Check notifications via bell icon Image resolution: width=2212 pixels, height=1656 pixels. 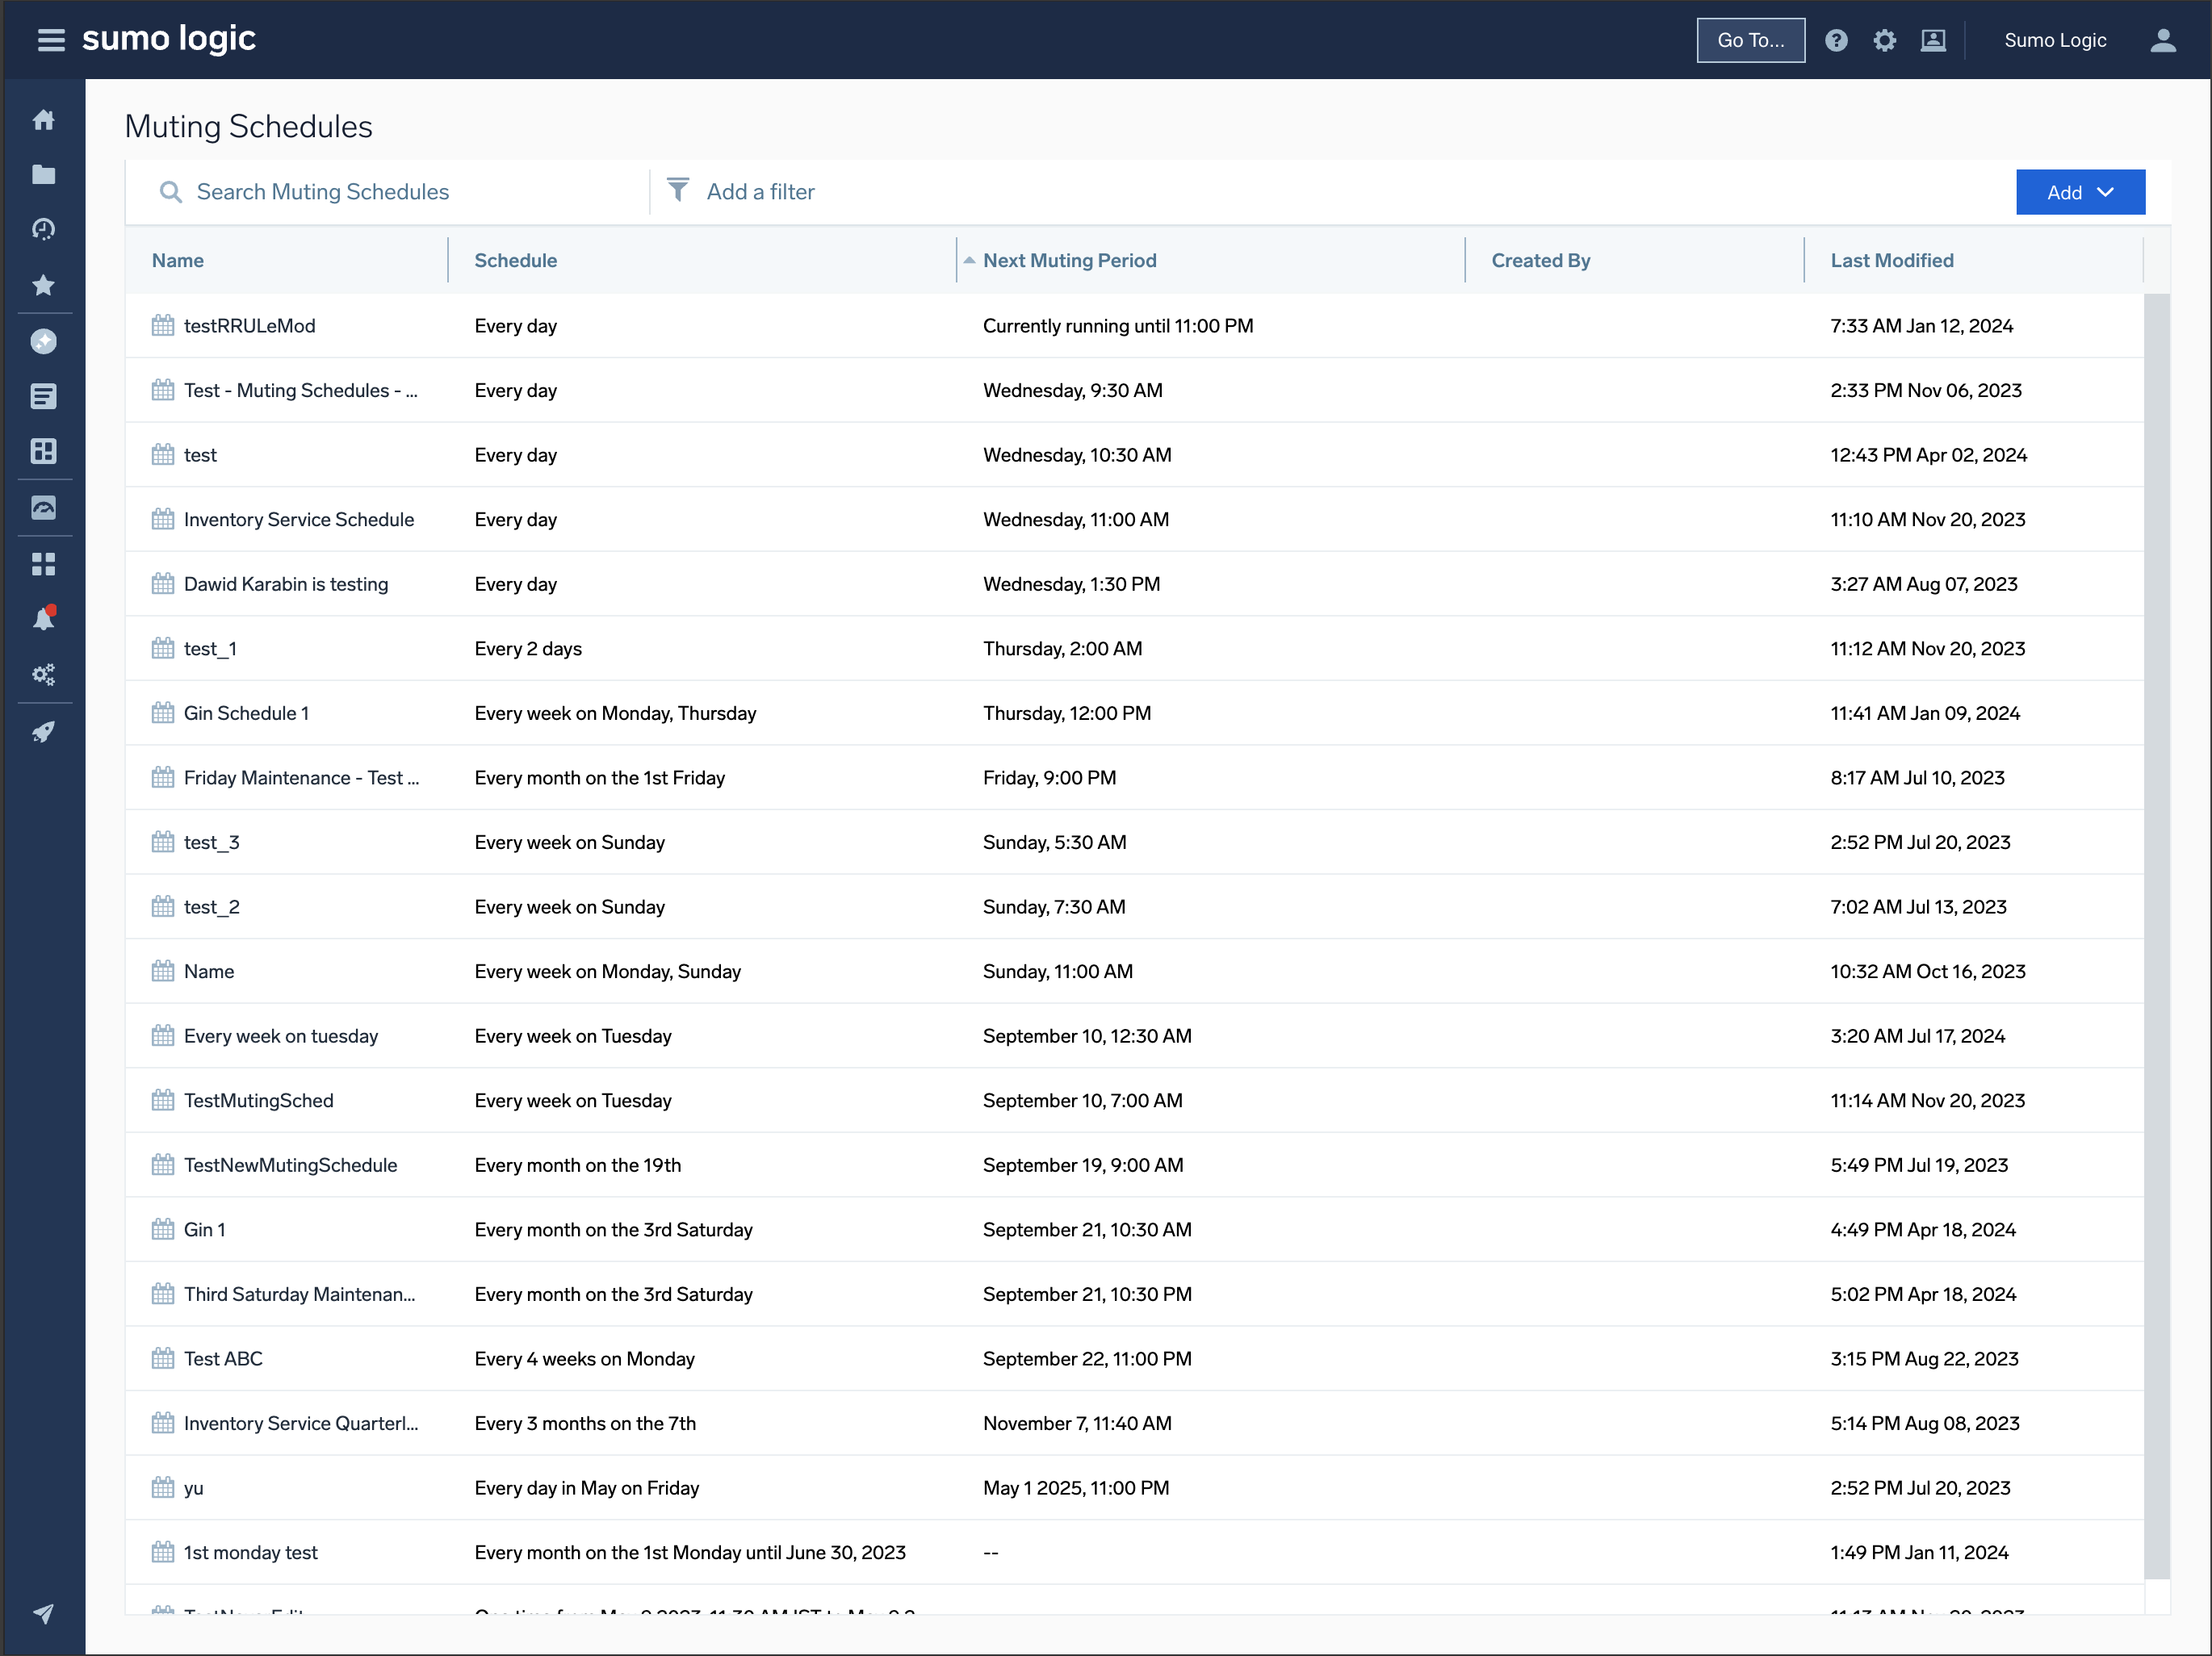(x=44, y=617)
